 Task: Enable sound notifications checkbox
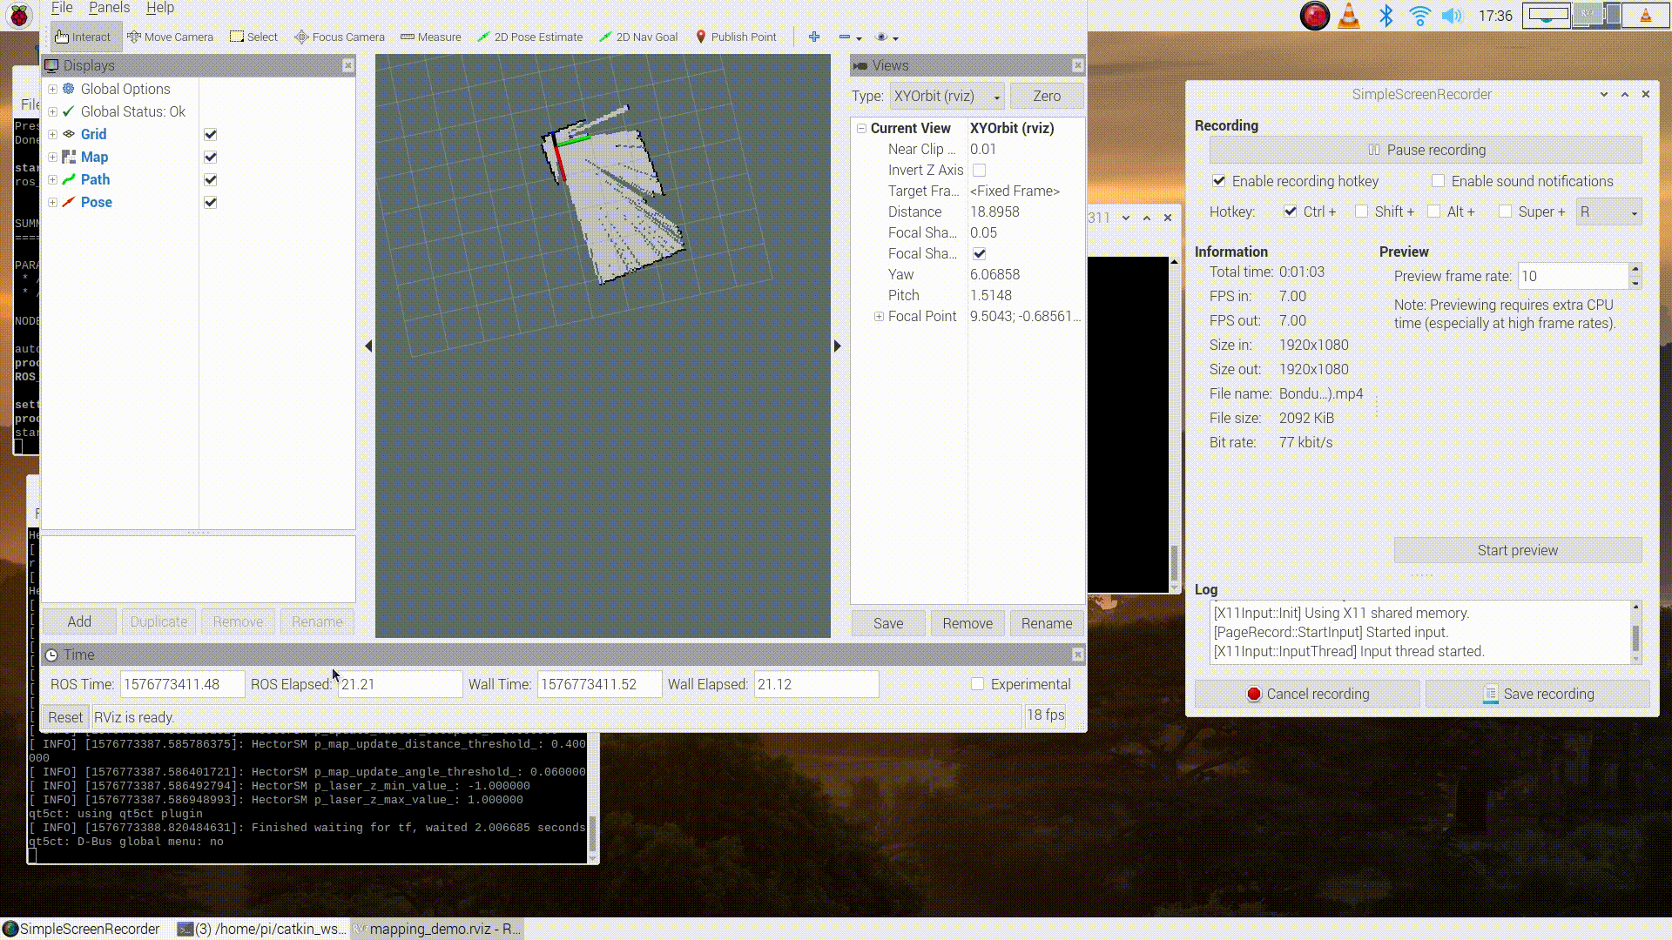click(1438, 181)
